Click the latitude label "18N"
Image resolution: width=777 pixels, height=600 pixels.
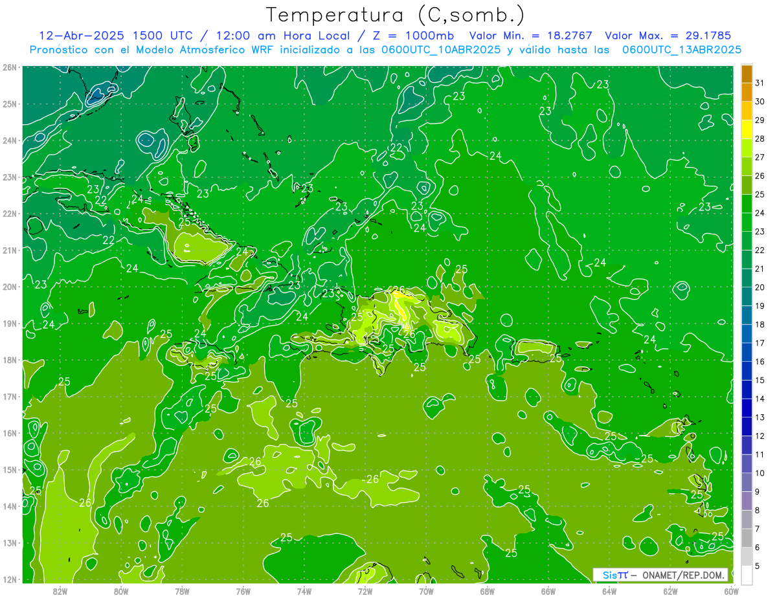9,360
